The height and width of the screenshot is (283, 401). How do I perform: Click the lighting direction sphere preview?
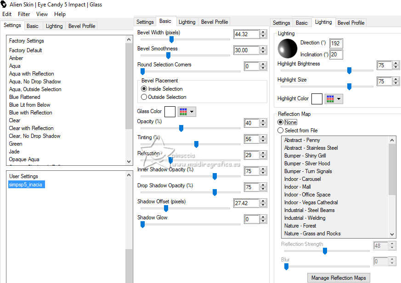288,49
